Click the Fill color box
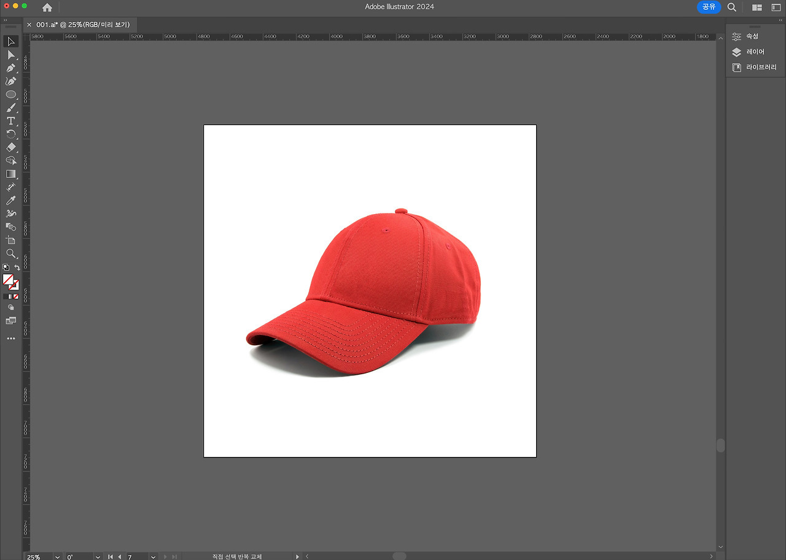The image size is (786, 560). [8, 280]
